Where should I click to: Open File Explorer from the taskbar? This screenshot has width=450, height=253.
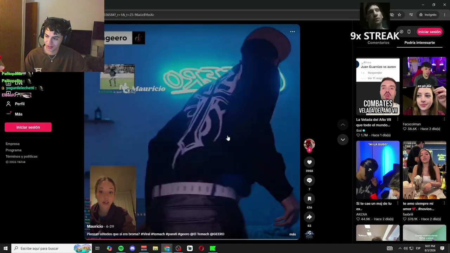(x=155, y=248)
